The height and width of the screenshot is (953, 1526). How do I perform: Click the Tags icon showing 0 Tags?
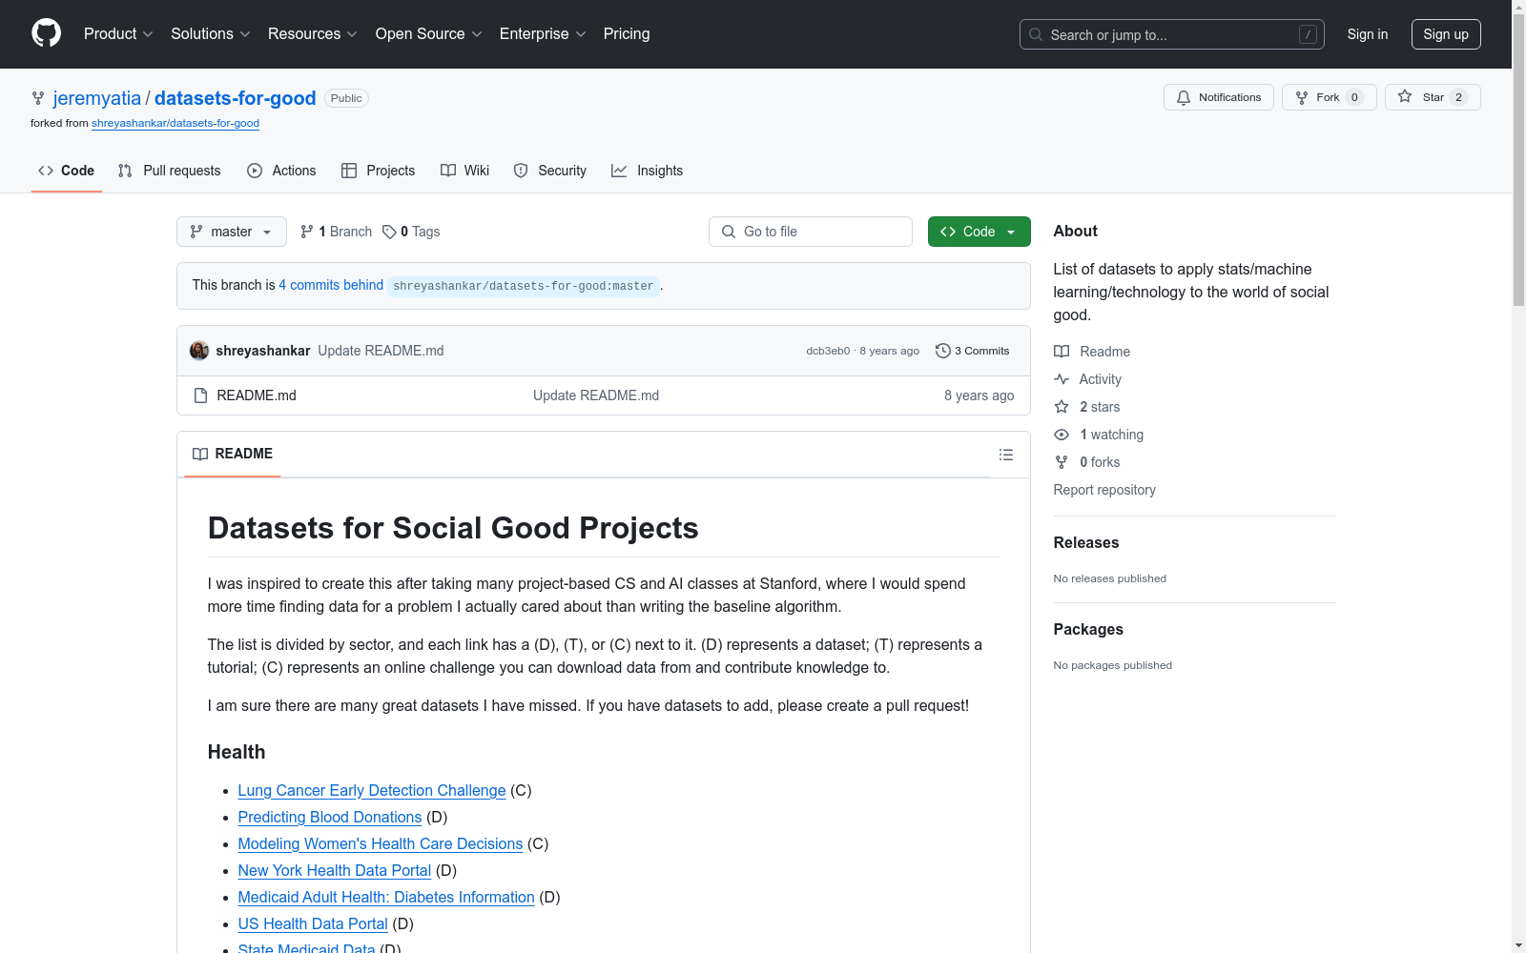tap(389, 232)
